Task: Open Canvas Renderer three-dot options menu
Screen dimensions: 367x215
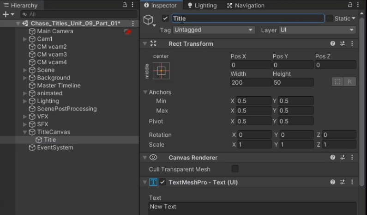Action: tap(352, 158)
